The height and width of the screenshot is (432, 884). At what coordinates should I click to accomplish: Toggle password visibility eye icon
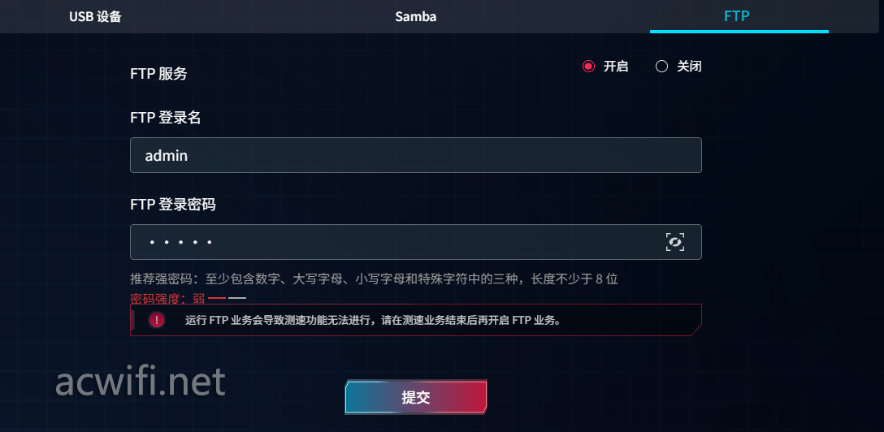click(x=674, y=241)
